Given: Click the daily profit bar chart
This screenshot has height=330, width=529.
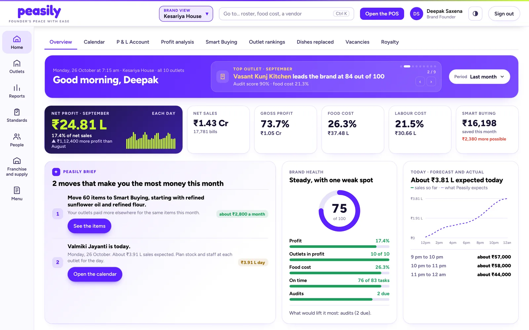Looking at the screenshot, I should point(151,141).
